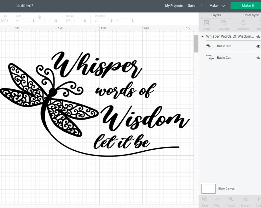Click 'Whisper Words Of Wisdom...' group name

[x=230, y=36]
